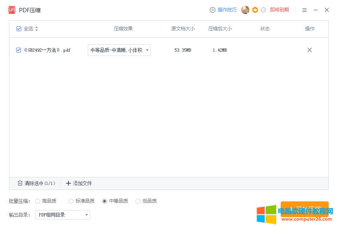Click the PDF compression app logo
337x227 pixels.
coord(12,10)
